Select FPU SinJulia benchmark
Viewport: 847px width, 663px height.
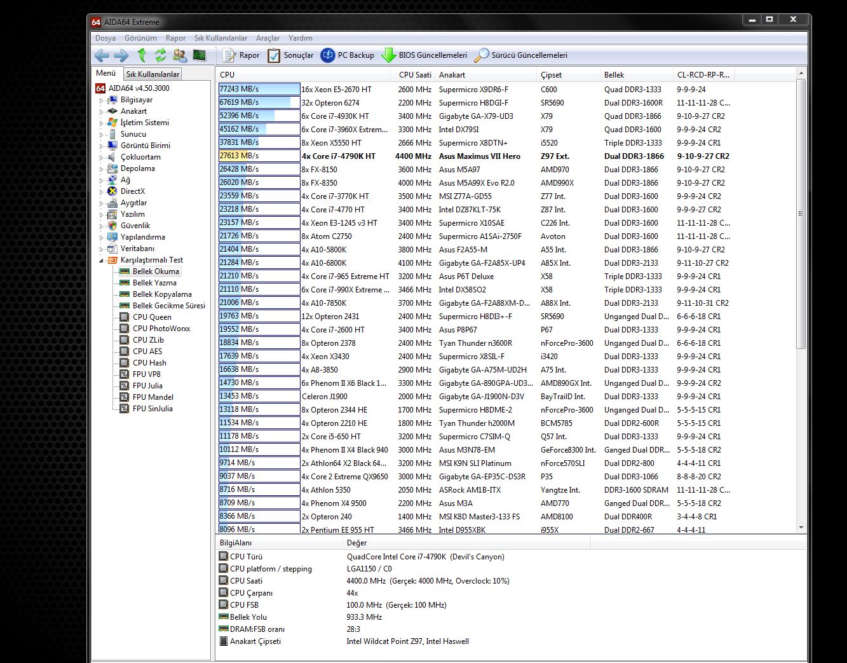tap(152, 409)
